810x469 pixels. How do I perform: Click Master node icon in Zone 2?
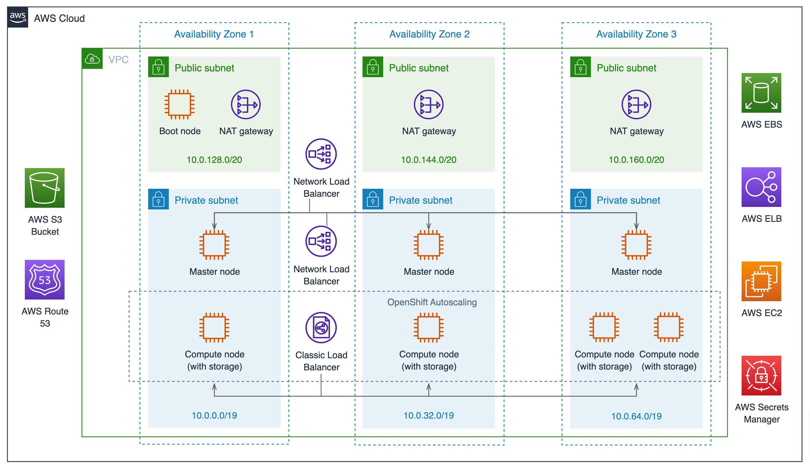(x=429, y=245)
